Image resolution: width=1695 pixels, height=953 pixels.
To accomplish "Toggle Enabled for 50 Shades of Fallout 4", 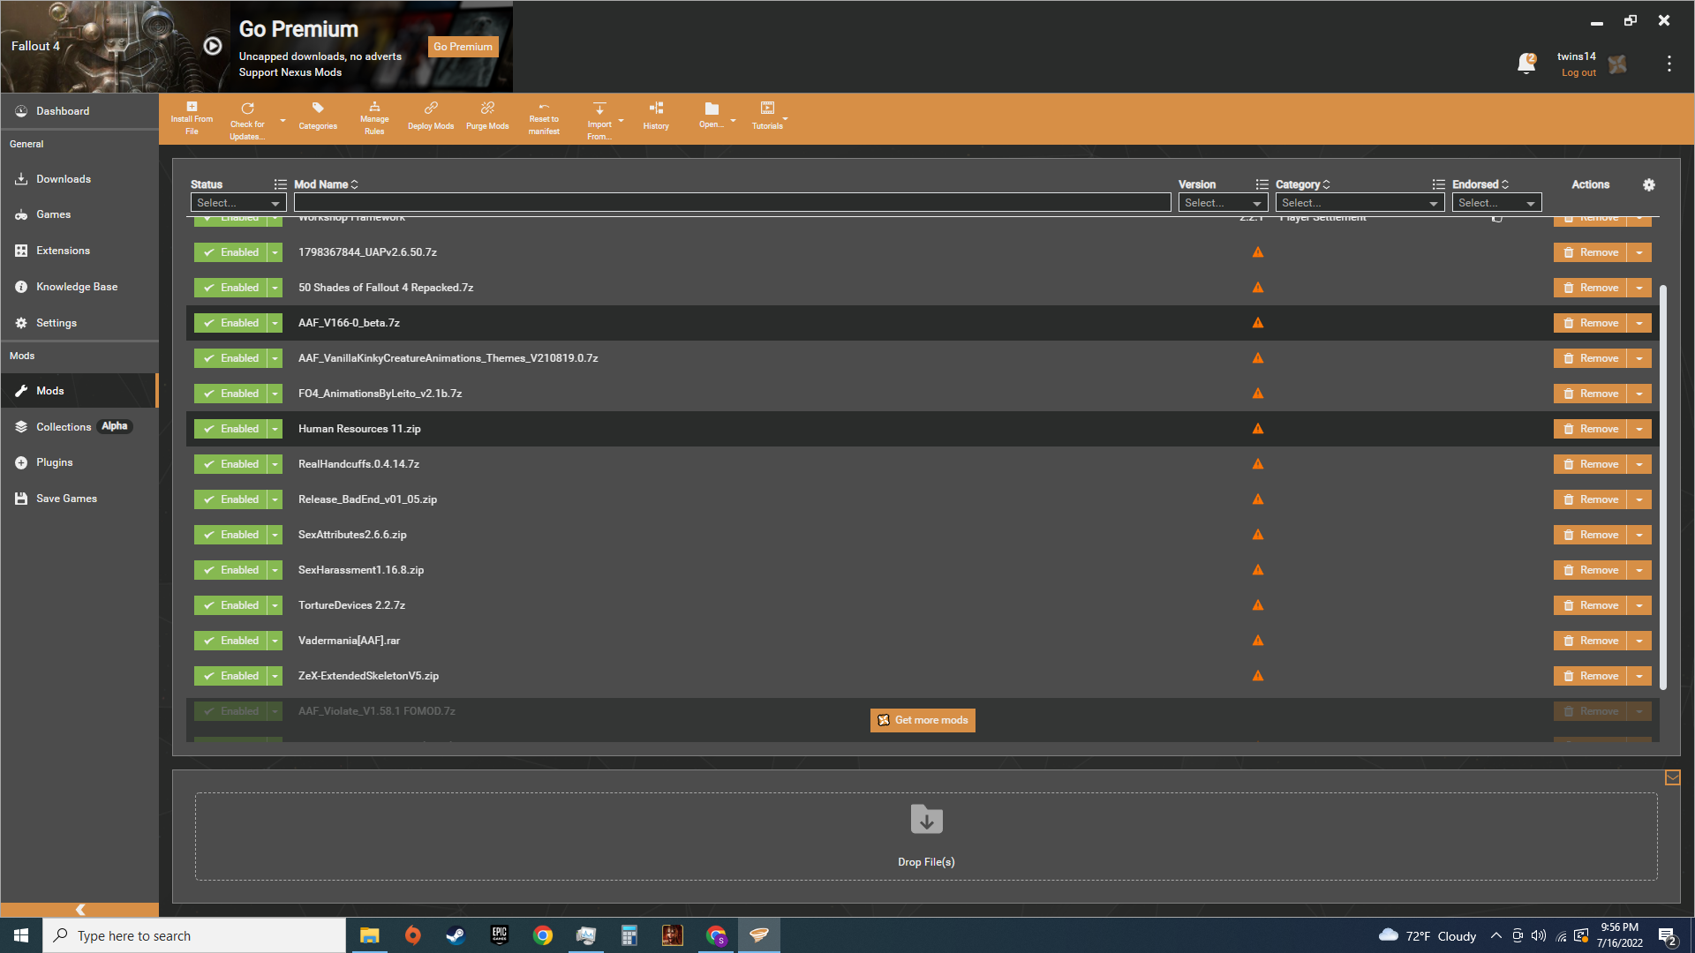I will pyautogui.click(x=230, y=288).
